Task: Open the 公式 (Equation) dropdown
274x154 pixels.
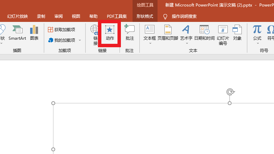Action: [x=257, y=43]
